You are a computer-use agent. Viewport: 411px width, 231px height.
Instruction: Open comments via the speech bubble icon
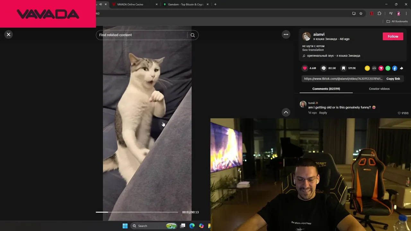pos(324,68)
